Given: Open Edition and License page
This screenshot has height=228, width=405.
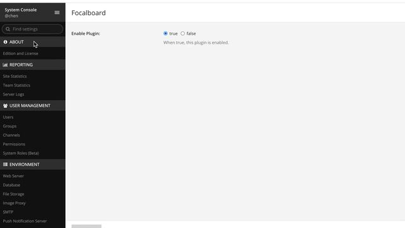Looking at the screenshot, I should [20, 53].
